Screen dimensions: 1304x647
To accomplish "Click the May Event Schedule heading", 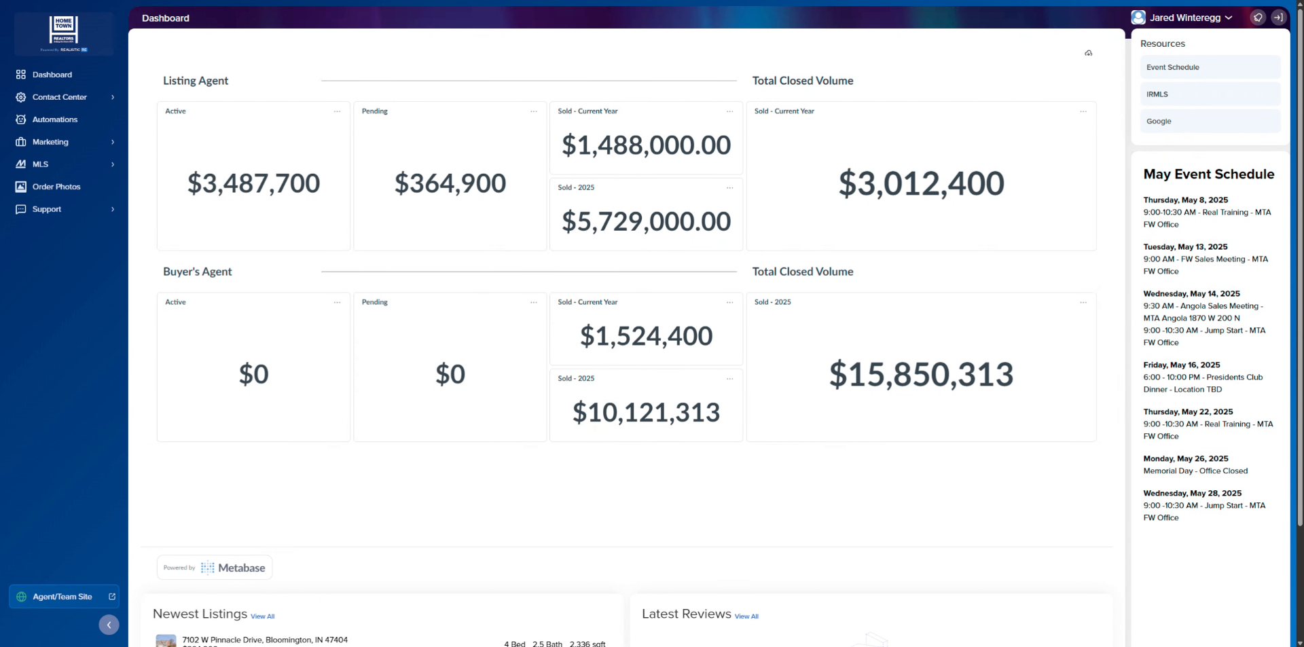I will [x=1209, y=174].
